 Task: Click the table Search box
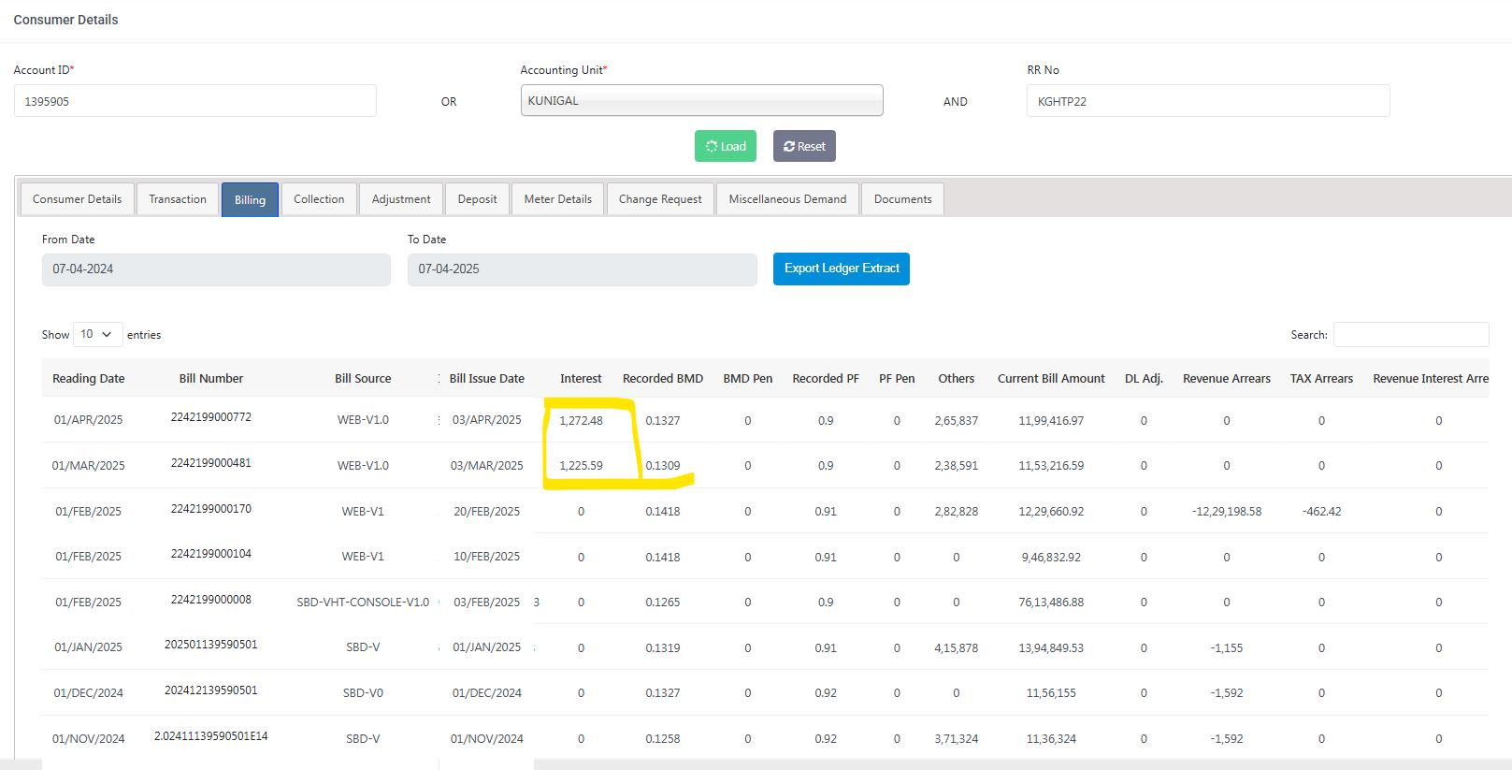coord(1411,335)
